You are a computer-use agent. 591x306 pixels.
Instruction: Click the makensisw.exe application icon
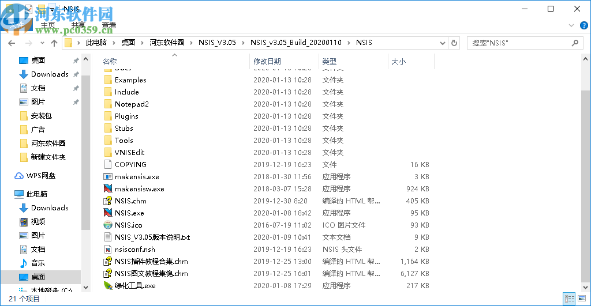pos(108,188)
